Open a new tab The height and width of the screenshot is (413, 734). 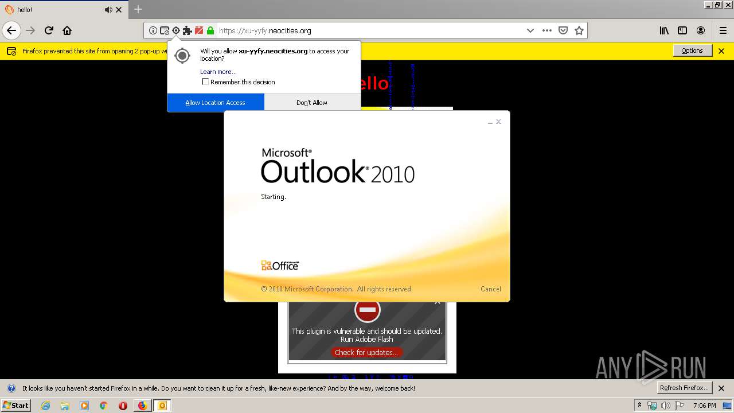(x=138, y=9)
